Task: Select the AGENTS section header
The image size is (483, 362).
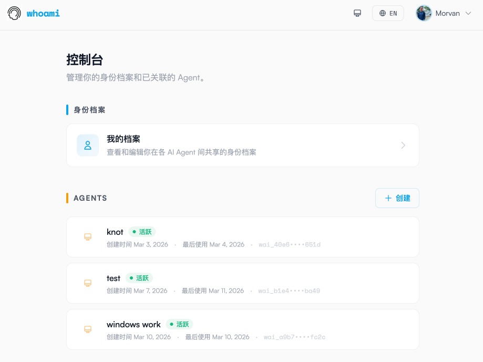Action: (x=90, y=198)
